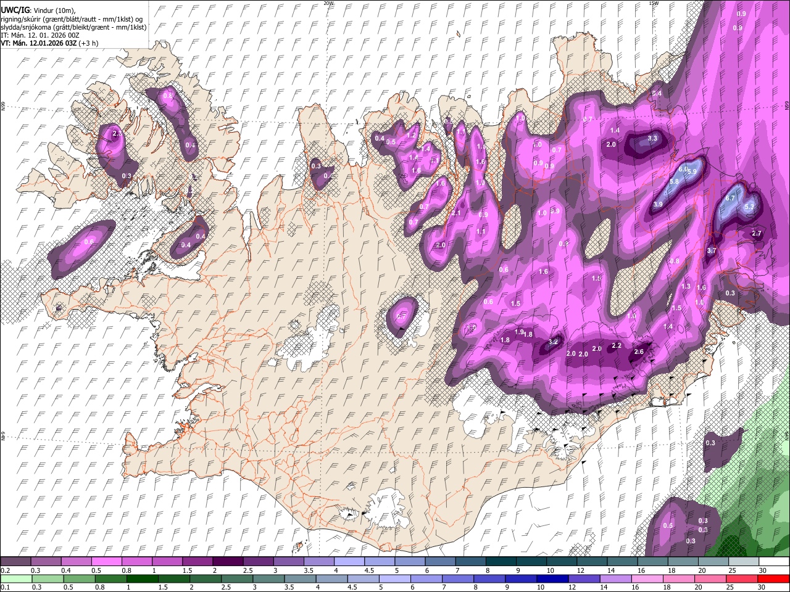This screenshot has height=592, width=790.
Task: Click the title line 'UWC/IG: Vindur (10m),'
Action: click(38, 10)
